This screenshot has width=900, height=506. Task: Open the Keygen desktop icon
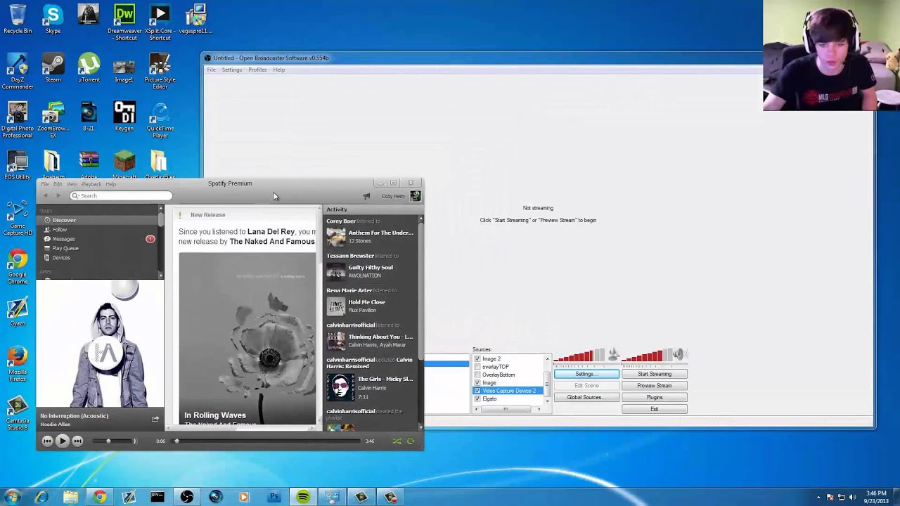(124, 117)
